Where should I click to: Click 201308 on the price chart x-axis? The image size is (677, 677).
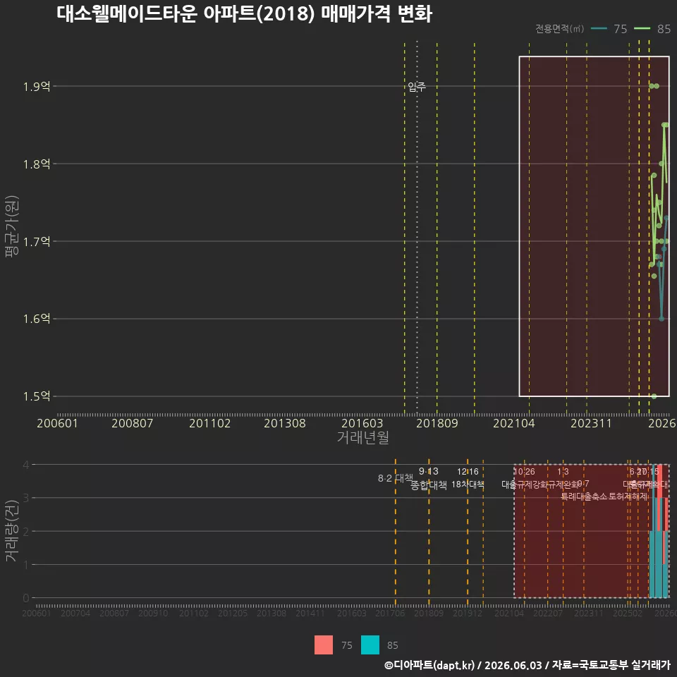(285, 423)
